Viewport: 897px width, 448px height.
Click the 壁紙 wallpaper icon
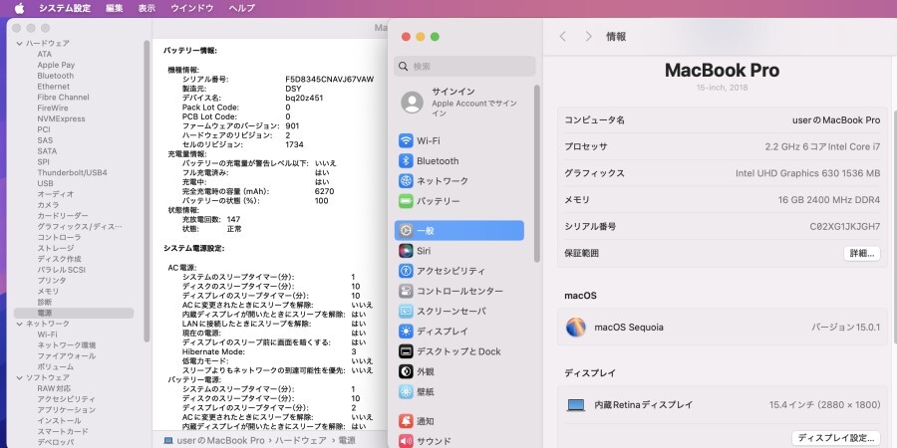406,391
